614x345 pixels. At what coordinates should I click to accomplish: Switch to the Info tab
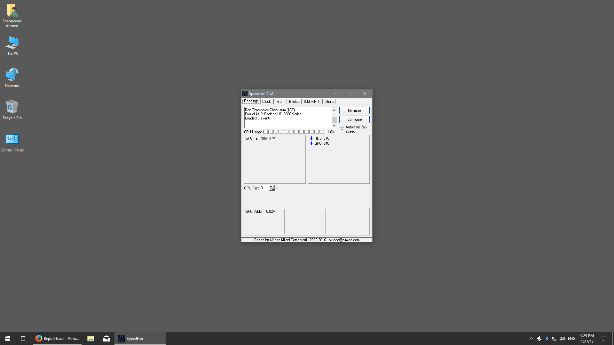[x=279, y=102]
